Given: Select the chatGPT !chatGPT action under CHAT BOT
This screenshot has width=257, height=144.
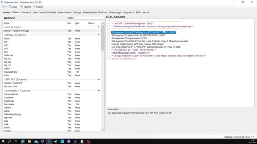Looking at the screenshot, I should coord(52,83).
